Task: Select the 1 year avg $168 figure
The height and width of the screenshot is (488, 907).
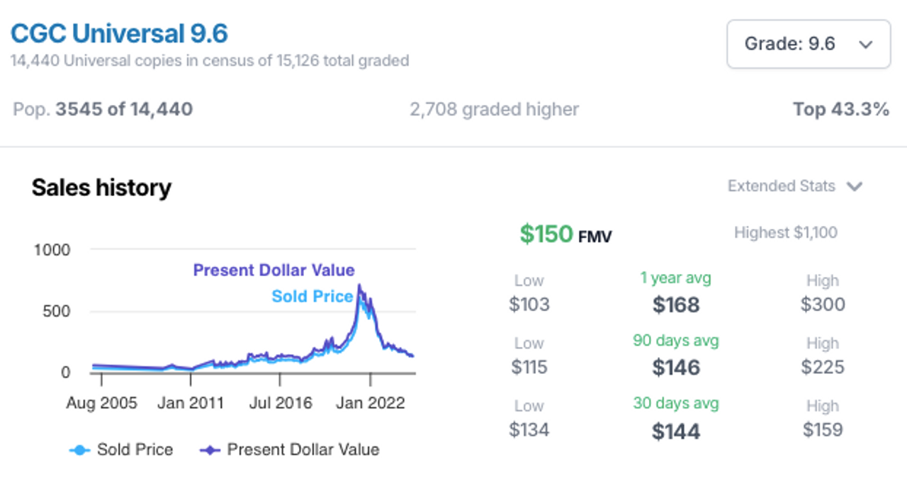Action: [676, 305]
